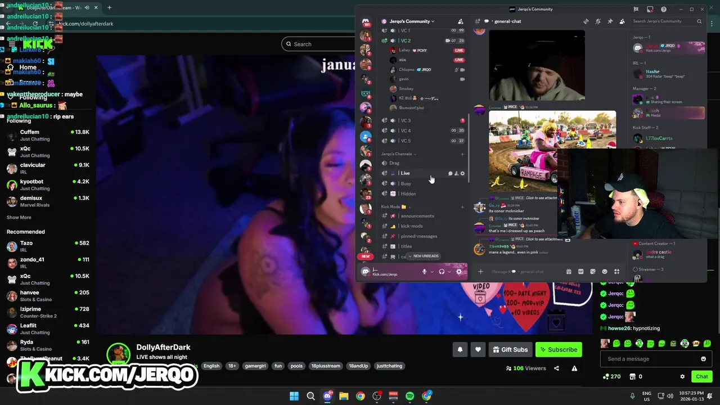Open File Explorer from taskbar
Screen dimensions: 720x405
pos(344,396)
